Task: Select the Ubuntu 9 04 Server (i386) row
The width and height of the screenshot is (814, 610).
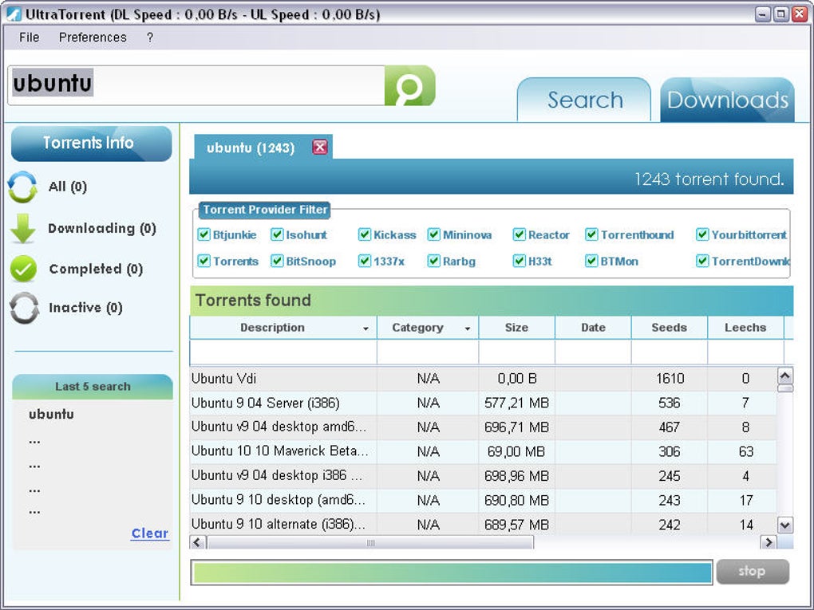Action: (x=483, y=403)
